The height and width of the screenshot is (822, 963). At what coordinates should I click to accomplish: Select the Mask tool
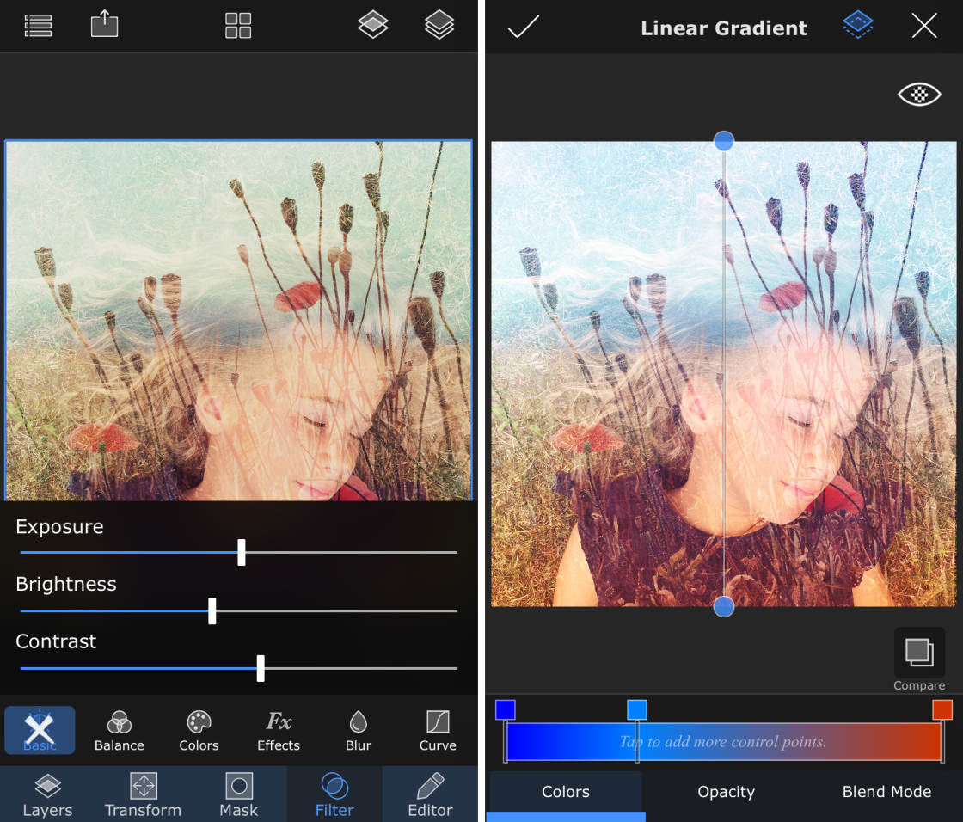point(238,793)
